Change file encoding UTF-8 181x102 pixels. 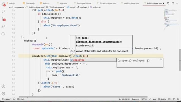pyautogui.click(x=144, y=99)
